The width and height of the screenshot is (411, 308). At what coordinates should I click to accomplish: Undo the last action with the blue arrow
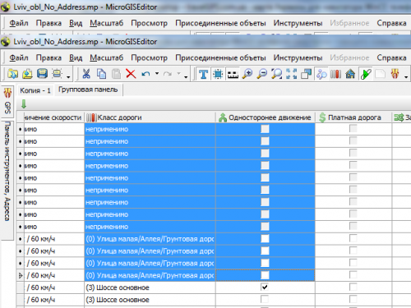145,74
